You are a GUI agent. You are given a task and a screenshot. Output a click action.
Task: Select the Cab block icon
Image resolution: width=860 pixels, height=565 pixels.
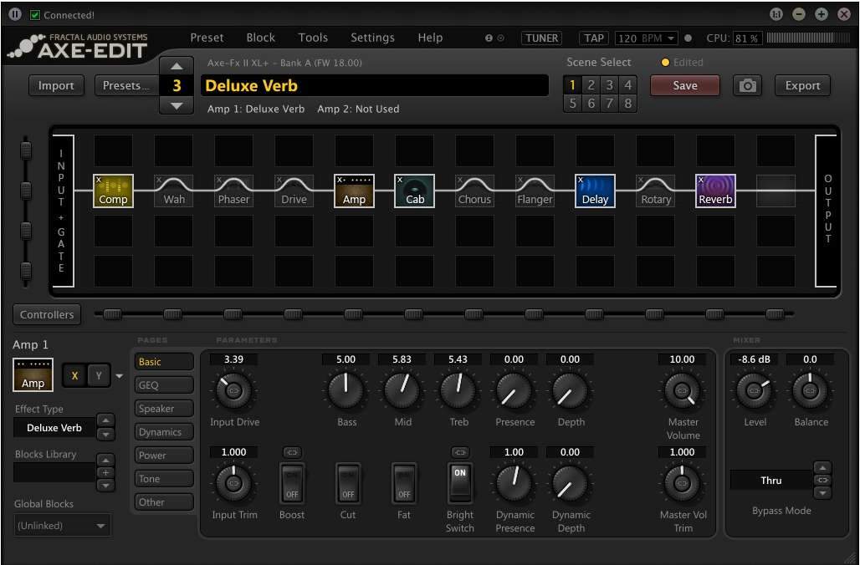415,191
